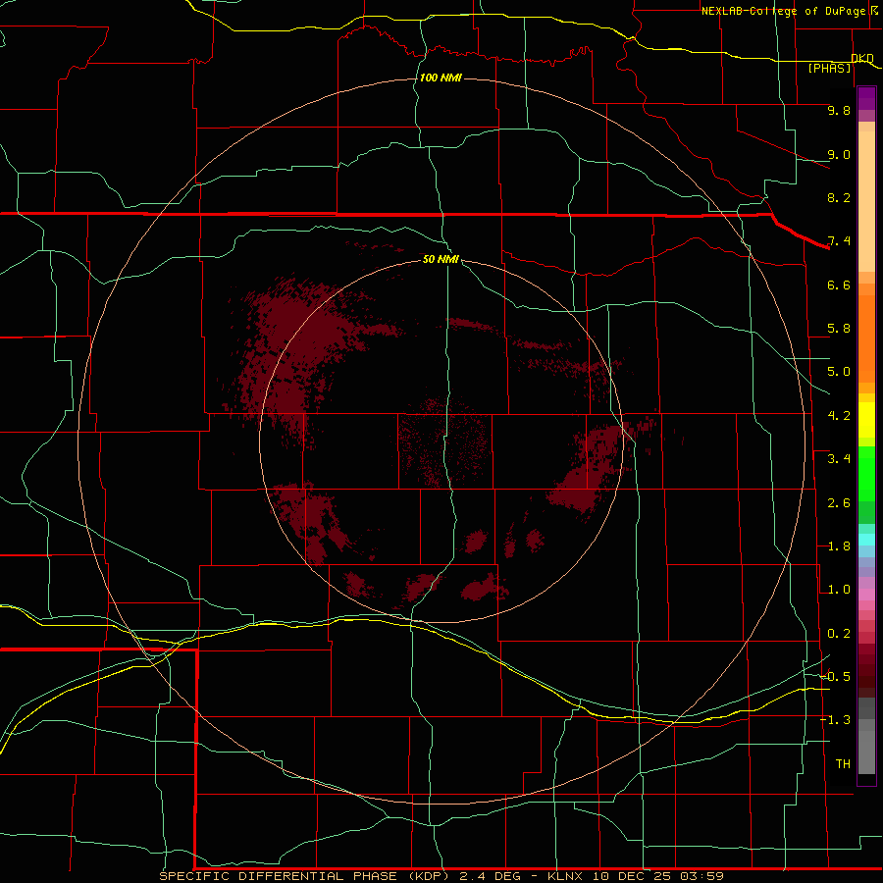Click the 5.0 scale value
This screenshot has width=883, height=883.
[839, 372]
